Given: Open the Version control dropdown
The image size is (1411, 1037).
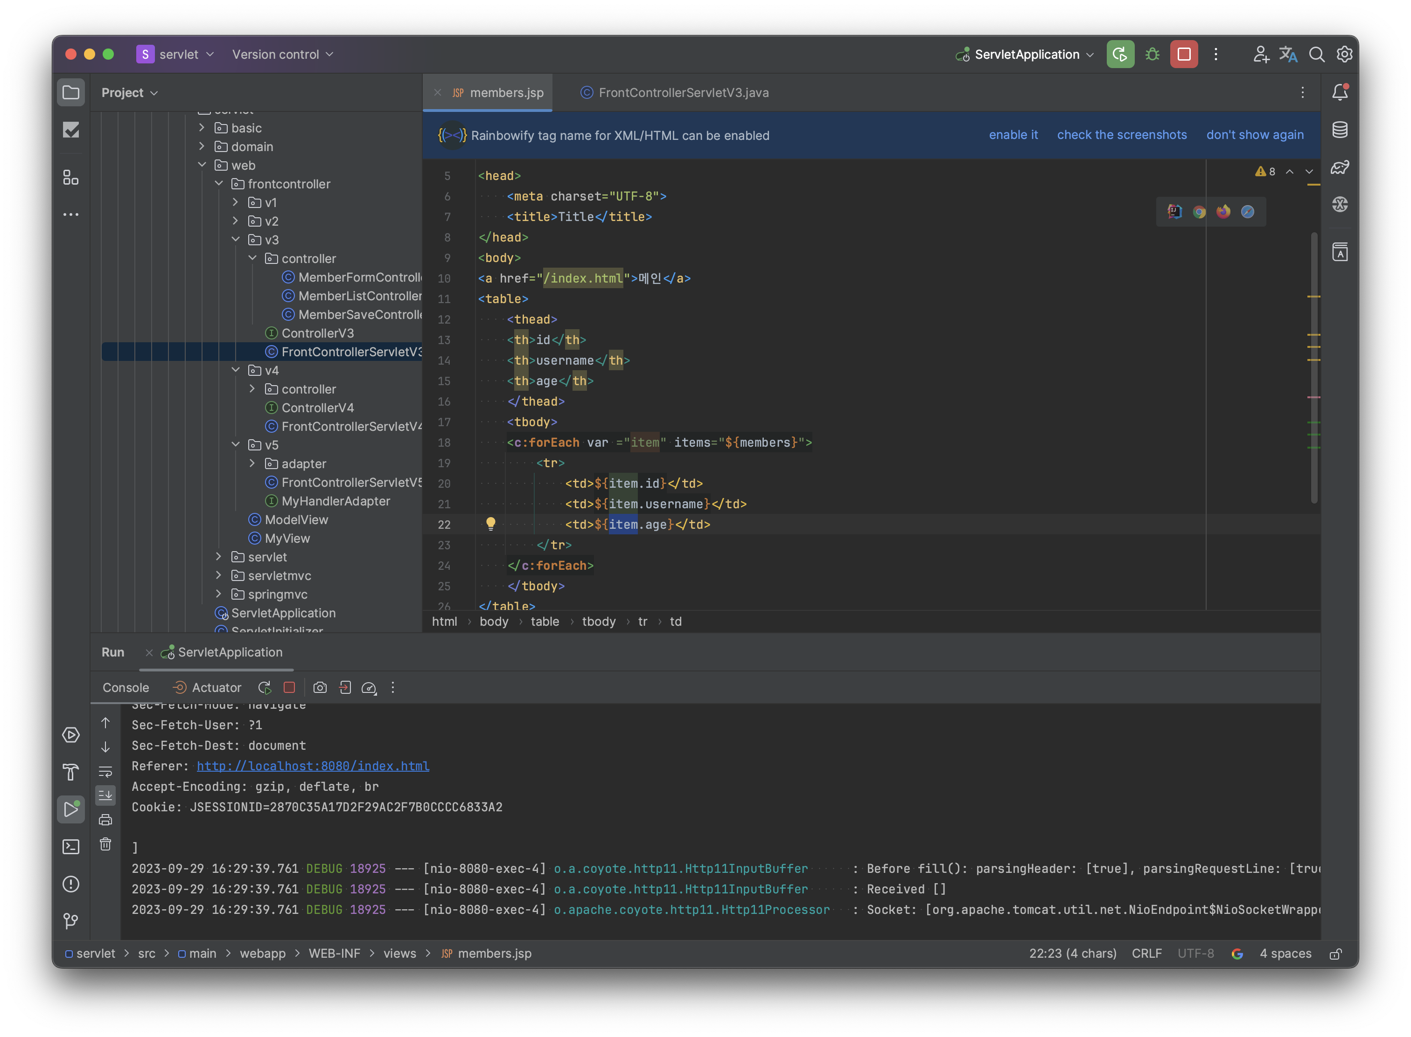Looking at the screenshot, I should click(283, 55).
